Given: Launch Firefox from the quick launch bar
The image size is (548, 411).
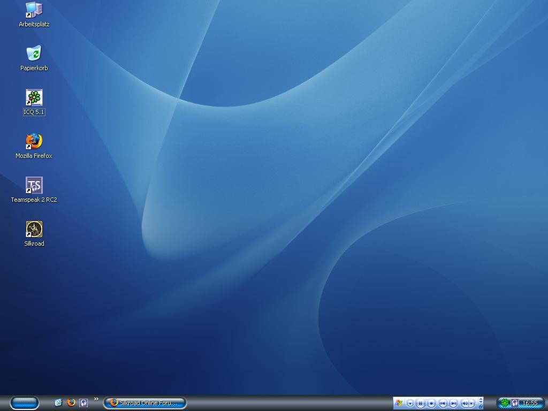Looking at the screenshot, I should pos(71,402).
